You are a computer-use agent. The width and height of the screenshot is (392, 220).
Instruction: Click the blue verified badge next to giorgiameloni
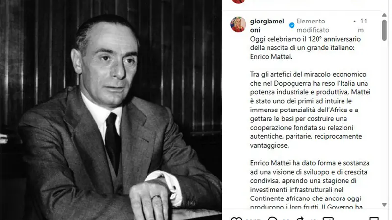pos(292,25)
